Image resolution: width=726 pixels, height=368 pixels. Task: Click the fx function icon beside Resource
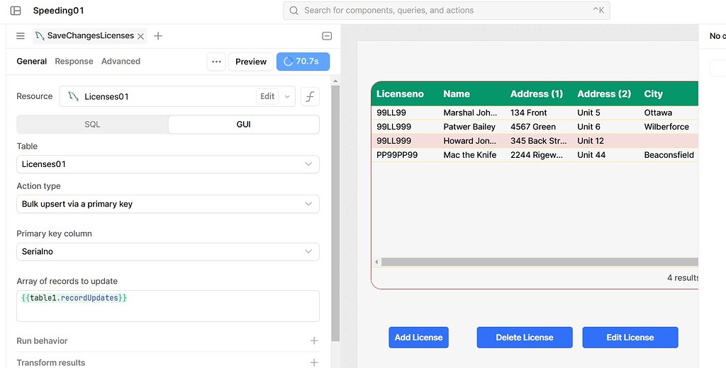coord(310,96)
